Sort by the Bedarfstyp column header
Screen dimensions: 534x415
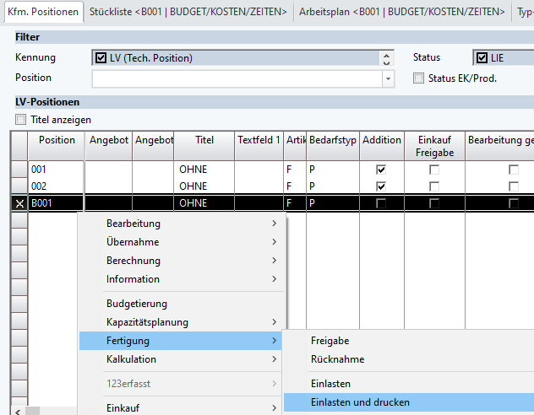pos(333,140)
